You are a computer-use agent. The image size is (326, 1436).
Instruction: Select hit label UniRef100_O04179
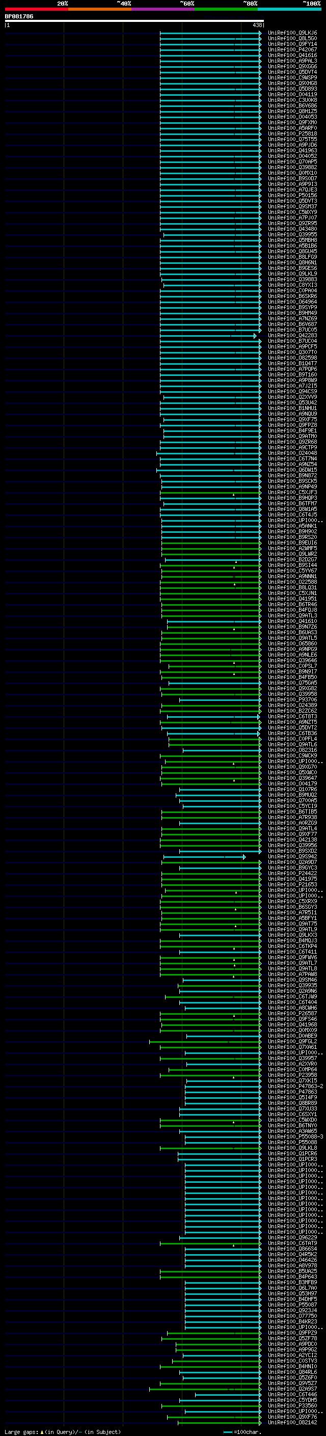point(292,784)
